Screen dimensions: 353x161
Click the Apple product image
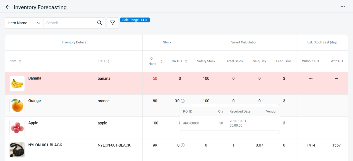[17, 128]
